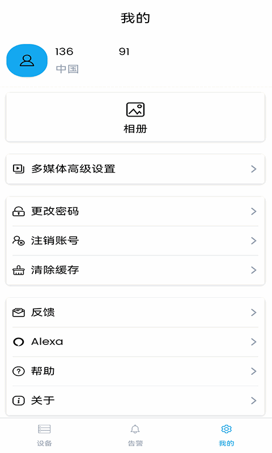The width and height of the screenshot is (272, 453).
Task: Switch to the 告警 alarms tab
Action: pos(135,435)
